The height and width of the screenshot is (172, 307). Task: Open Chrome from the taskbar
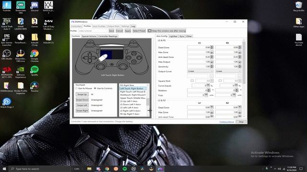coord(107,169)
